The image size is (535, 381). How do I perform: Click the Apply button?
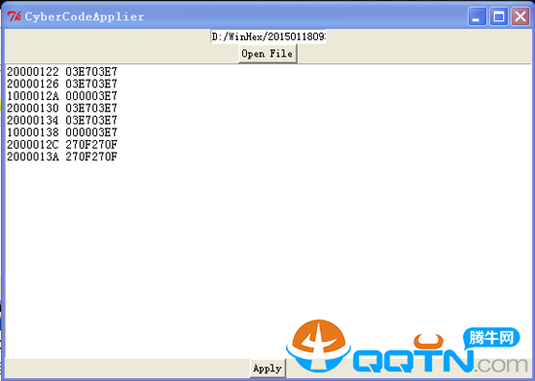[267, 368]
